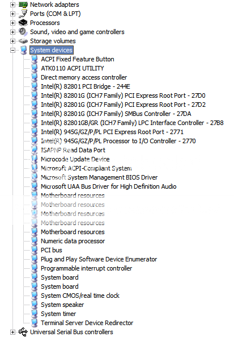Image resolution: width=234 pixels, height=341 pixels.
Task: Expand the Processors category
Action: 12,23
